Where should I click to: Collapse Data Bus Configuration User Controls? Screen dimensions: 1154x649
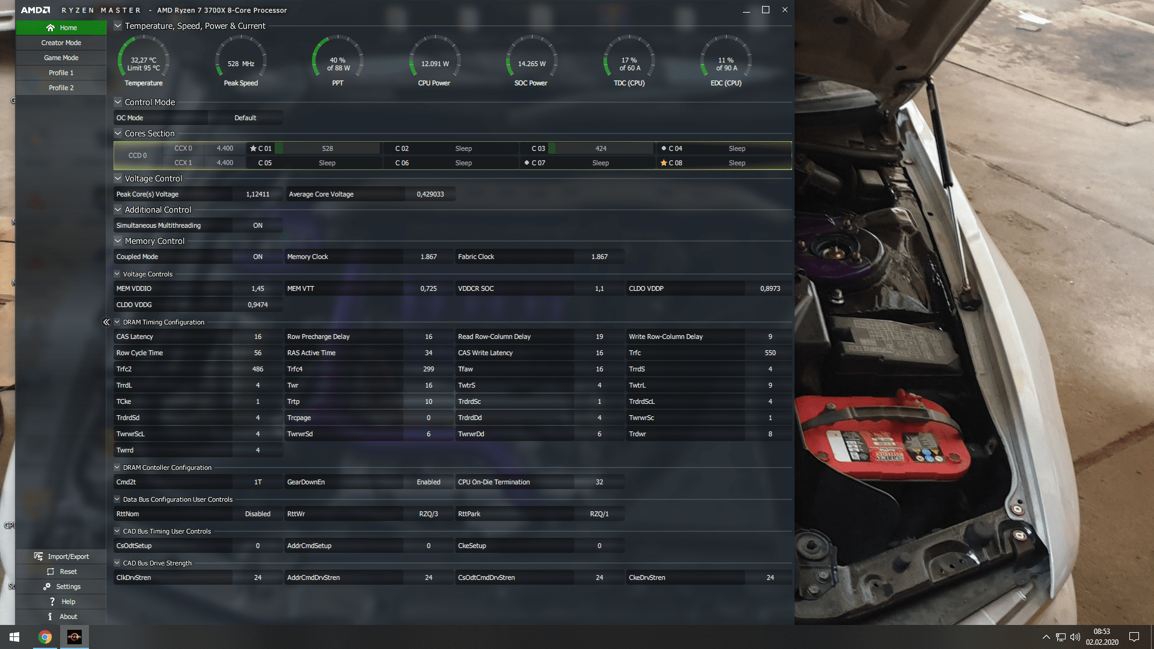(x=117, y=499)
